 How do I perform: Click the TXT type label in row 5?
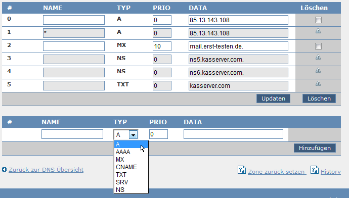pos(123,84)
